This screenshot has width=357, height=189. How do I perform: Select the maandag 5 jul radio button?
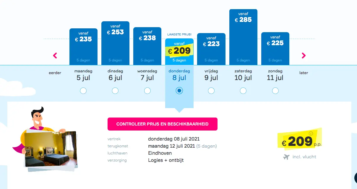click(83, 91)
